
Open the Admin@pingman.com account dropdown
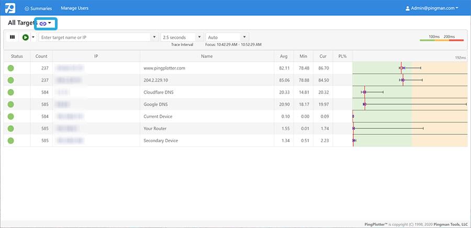click(x=432, y=8)
